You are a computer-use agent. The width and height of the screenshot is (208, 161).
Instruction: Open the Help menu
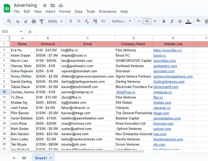tap(124, 12)
